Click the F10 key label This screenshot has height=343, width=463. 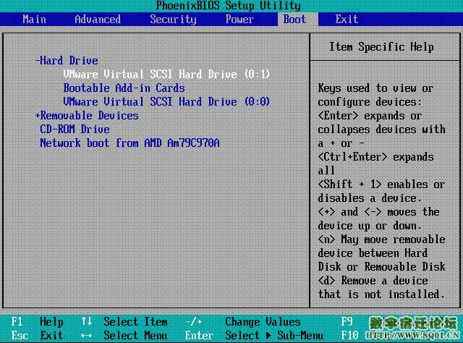(x=349, y=335)
